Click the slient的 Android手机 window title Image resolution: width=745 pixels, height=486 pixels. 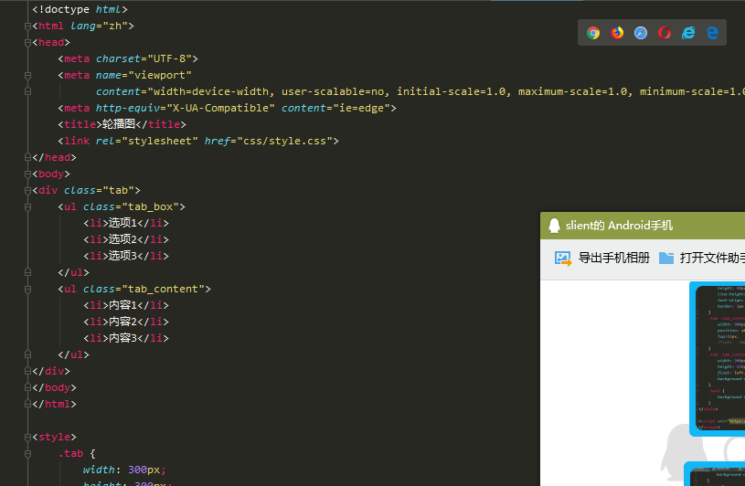point(619,226)
